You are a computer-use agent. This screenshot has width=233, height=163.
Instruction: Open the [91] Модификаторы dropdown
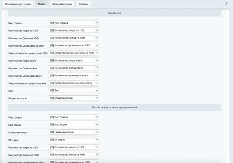73,98
